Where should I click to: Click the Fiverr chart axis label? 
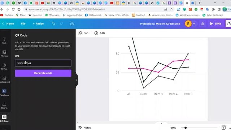[x=144, y=94]
